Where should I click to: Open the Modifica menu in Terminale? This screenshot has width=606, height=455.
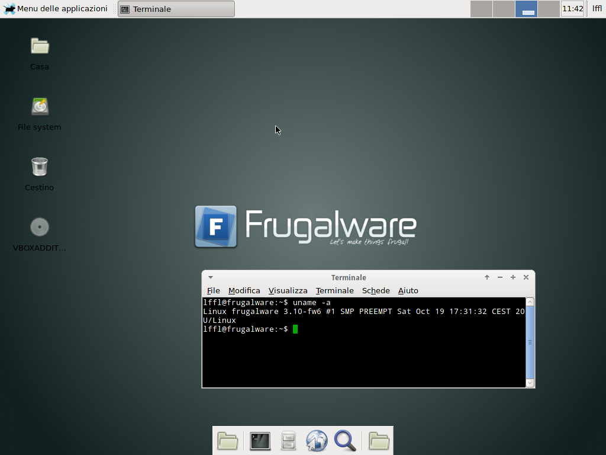pos(244,290)
